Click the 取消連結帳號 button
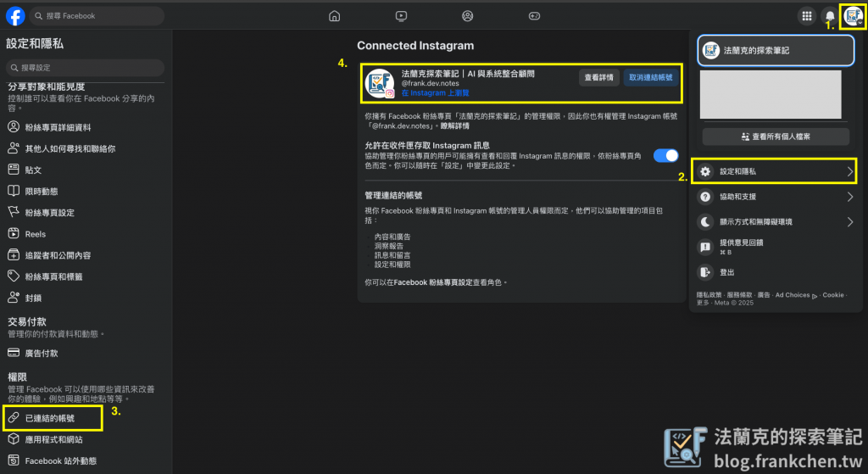This screenshot has height=474, width=868. click(x=650, y=77)
